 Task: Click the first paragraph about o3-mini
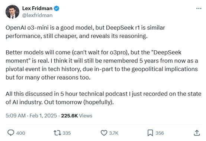click(x=85, y=32)
